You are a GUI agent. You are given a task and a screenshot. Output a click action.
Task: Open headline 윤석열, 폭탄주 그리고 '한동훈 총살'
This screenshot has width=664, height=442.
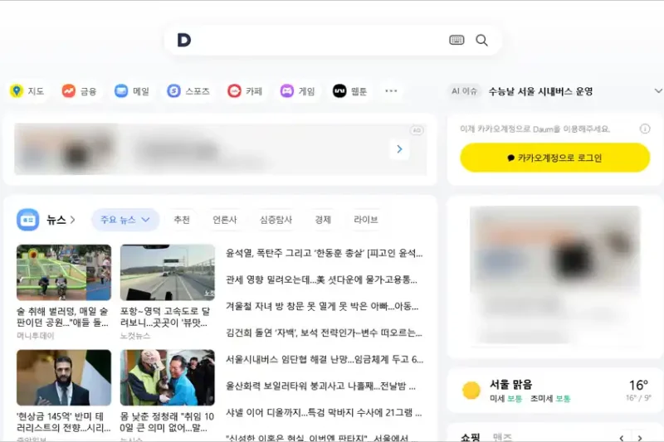(x=324, y=254)
